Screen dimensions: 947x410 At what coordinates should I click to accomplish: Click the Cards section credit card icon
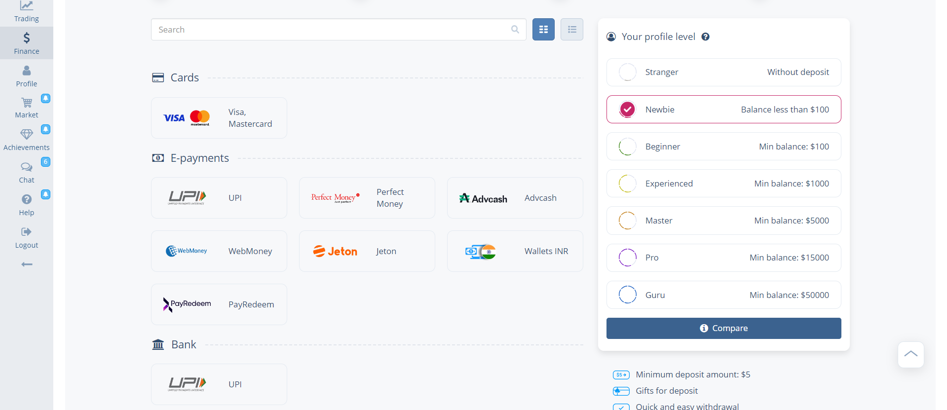point(158,77)
